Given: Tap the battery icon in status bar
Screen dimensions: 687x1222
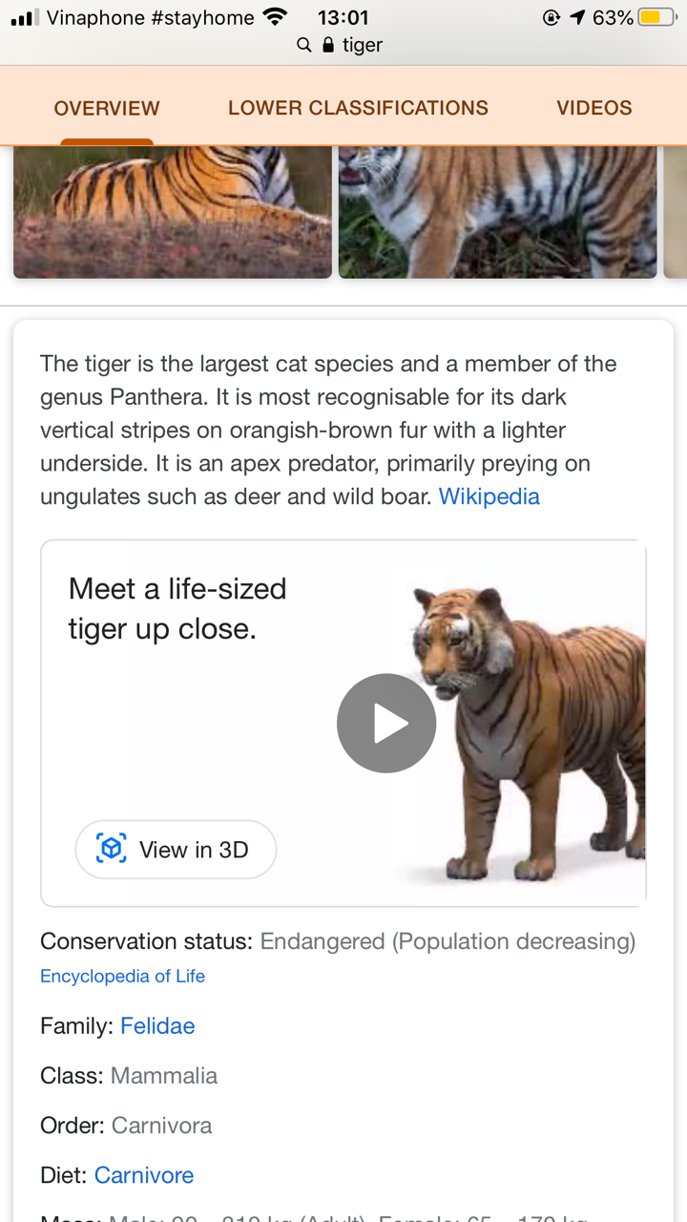Looking at the screenshot, I should pos(656,17).
